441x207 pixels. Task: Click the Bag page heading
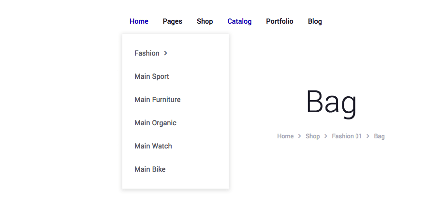coord(331,103)
